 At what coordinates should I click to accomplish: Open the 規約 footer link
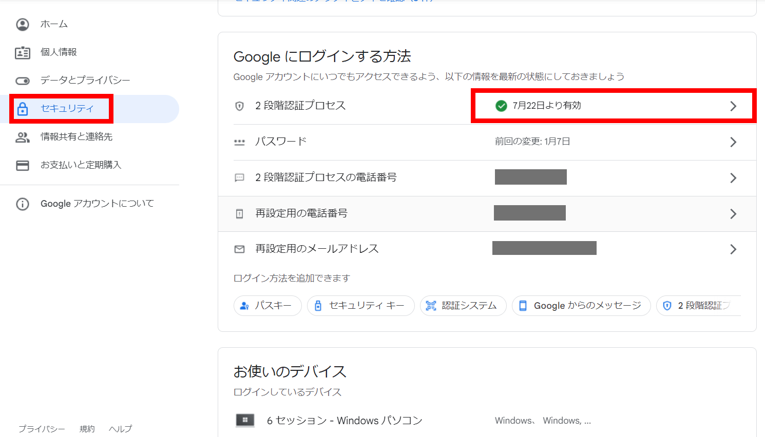point(87,429)
